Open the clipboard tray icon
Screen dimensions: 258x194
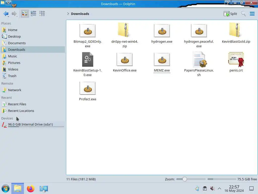(205, 188)
